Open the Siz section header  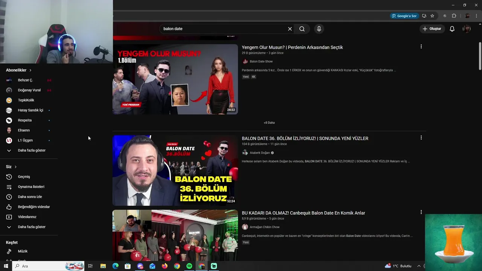click(x=11, y=167)
